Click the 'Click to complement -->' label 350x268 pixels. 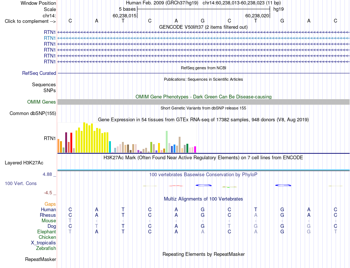click(x=30, y=21)
